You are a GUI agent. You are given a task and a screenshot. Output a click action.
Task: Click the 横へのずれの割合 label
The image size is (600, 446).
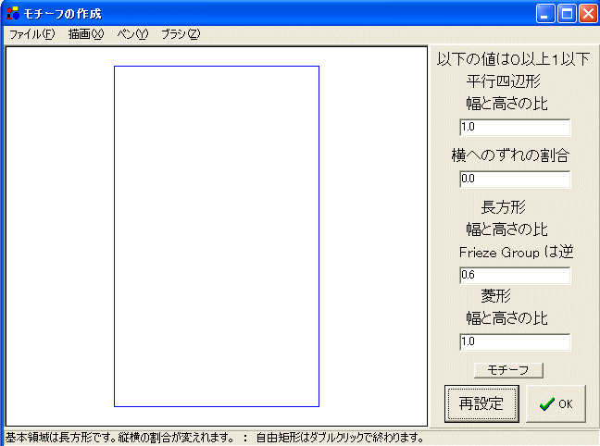coord(510,155)
